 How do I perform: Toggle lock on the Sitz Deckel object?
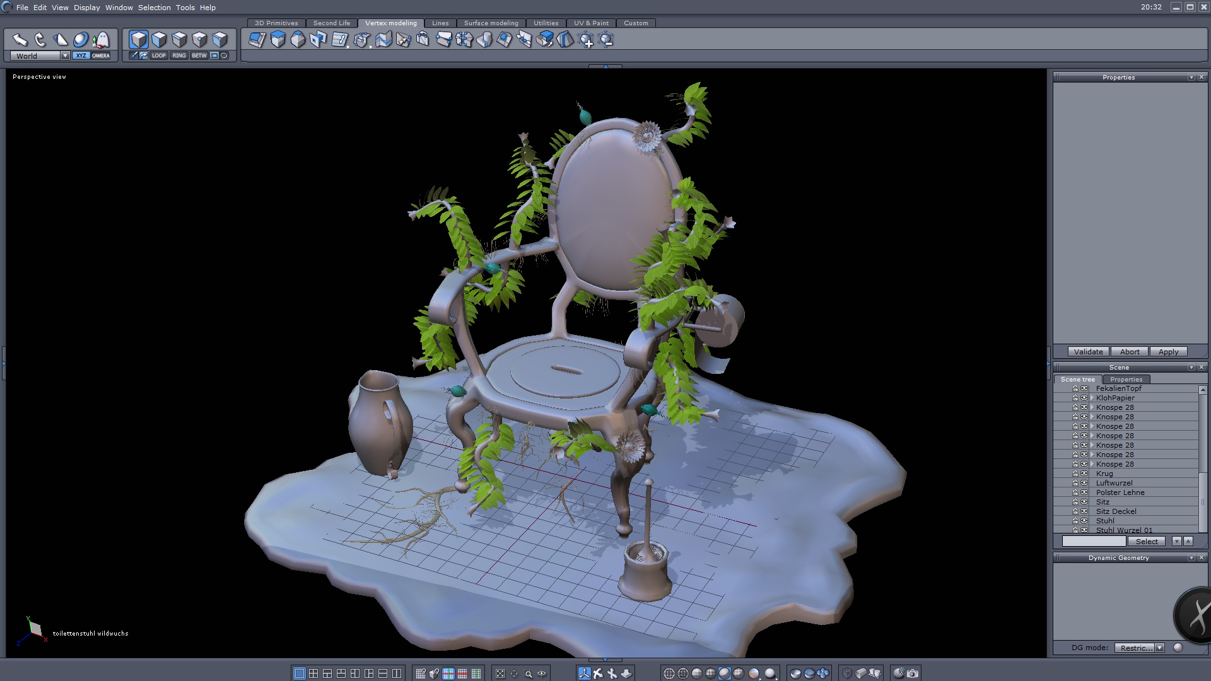(x=1075, y=511)
